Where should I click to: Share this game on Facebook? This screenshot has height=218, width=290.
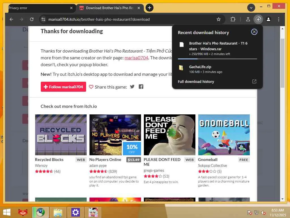[141, 87]
